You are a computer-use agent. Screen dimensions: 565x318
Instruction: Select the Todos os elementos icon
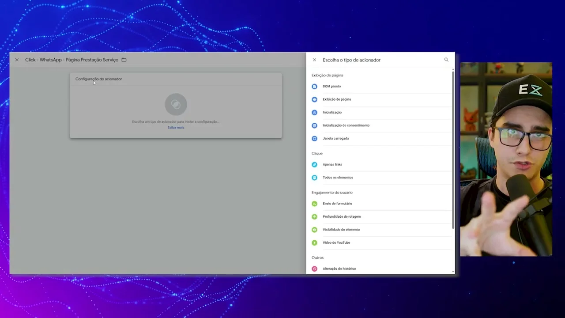click(314, 178)
